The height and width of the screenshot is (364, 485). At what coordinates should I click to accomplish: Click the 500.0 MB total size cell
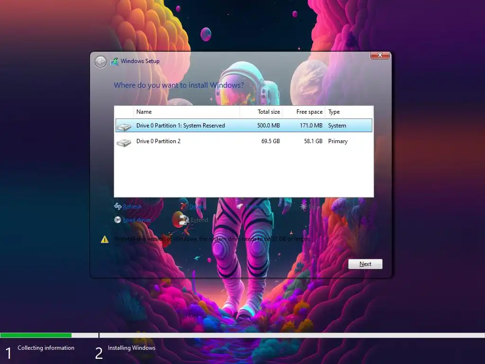(x=269, y=125)
